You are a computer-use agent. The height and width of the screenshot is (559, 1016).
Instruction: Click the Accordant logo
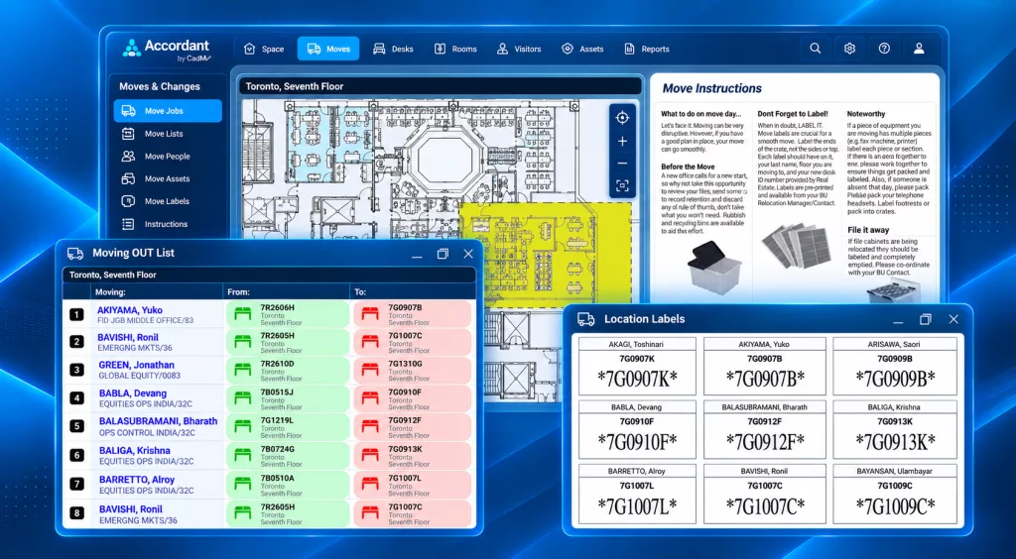[167, 50]
